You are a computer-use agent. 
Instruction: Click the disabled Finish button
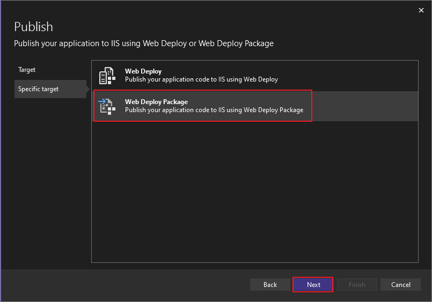[357, 285]
